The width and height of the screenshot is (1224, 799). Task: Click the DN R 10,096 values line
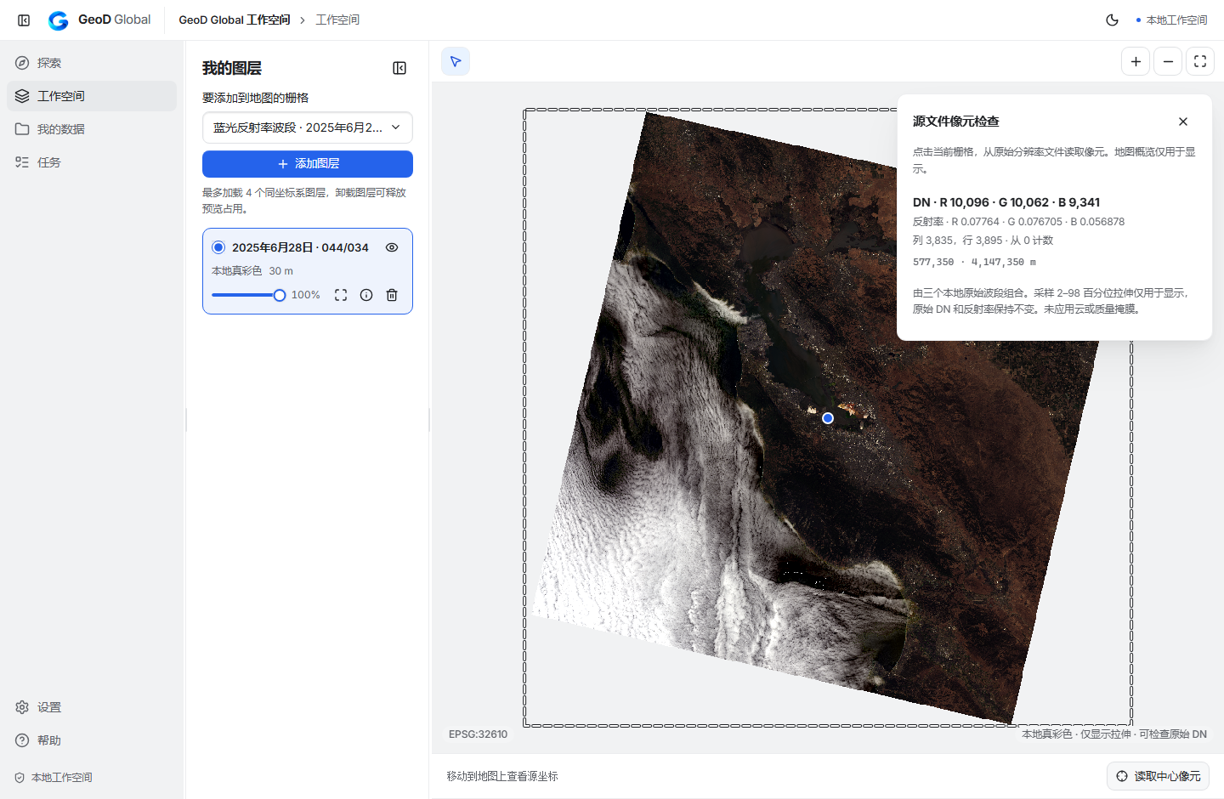[x=1006, y=202]
